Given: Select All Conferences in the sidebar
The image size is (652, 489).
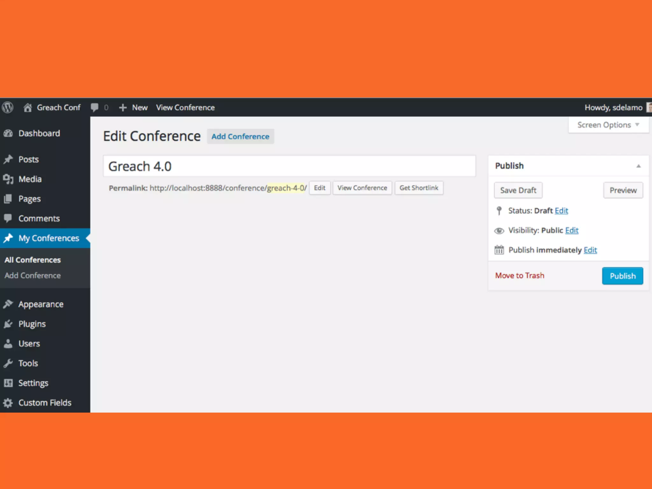Looking at the screenshot, I should point(32,260).
